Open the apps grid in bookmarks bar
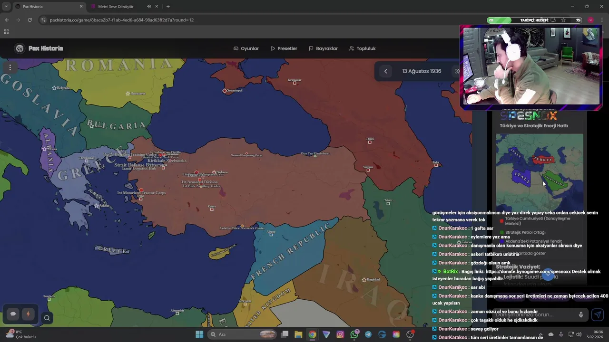Viewport: 609px width, 342px height. pos(6,32)
